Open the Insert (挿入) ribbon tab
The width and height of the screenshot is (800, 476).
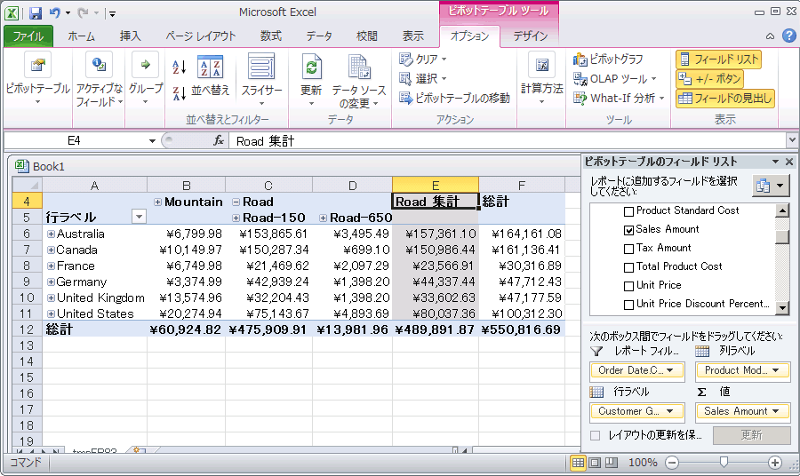(x=130, y=36)
